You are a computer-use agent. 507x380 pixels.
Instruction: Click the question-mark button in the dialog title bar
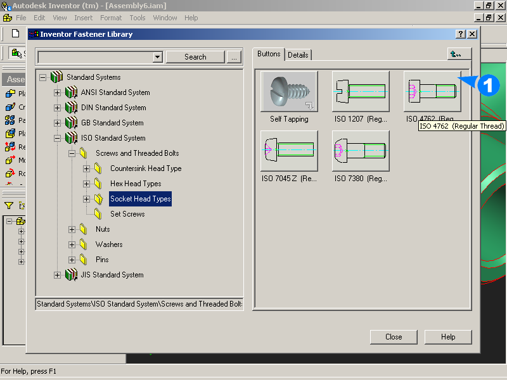coord(461,34)
